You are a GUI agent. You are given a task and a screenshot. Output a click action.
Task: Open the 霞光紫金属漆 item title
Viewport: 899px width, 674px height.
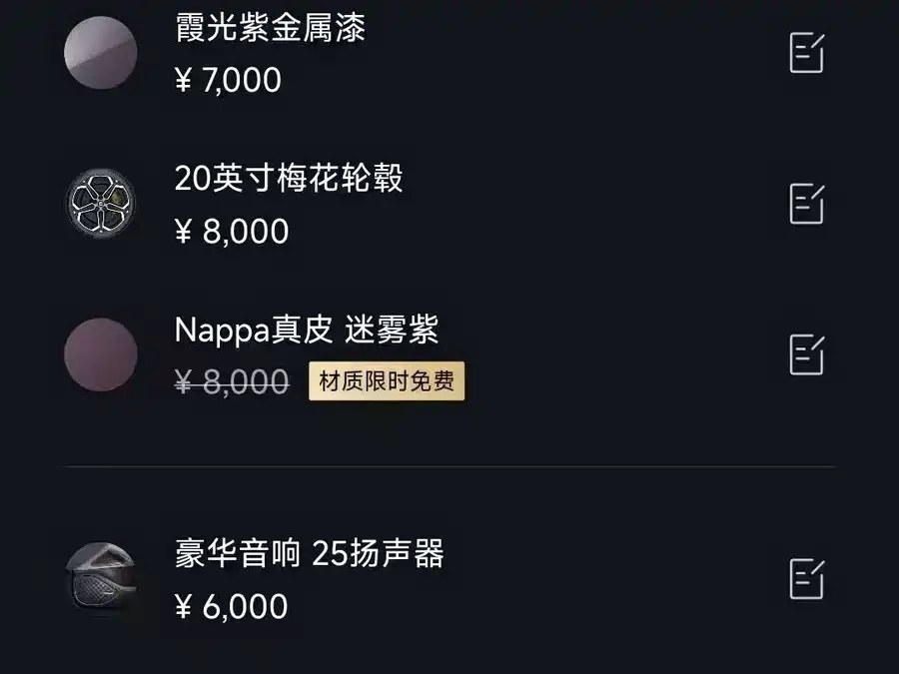[270, 28]
